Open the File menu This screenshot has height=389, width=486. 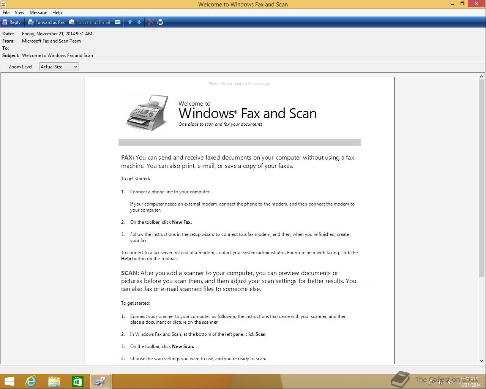6,12
